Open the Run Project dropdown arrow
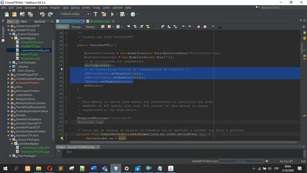307x173 pixels. tap(116, 14)
